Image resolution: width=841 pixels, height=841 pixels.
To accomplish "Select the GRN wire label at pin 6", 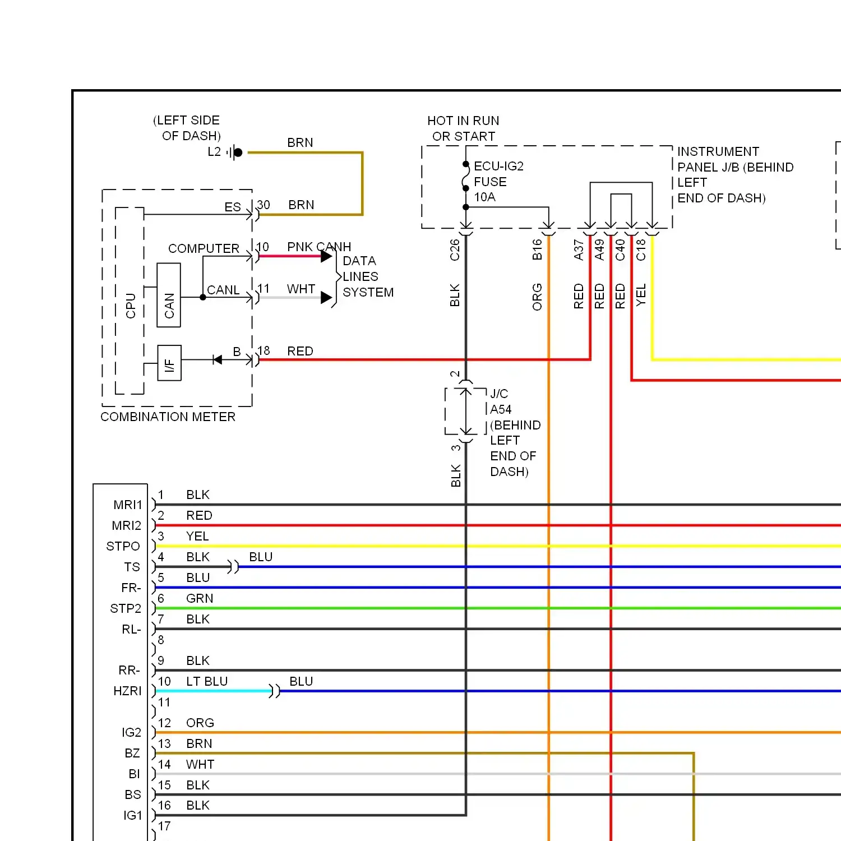I will point(200,598).
